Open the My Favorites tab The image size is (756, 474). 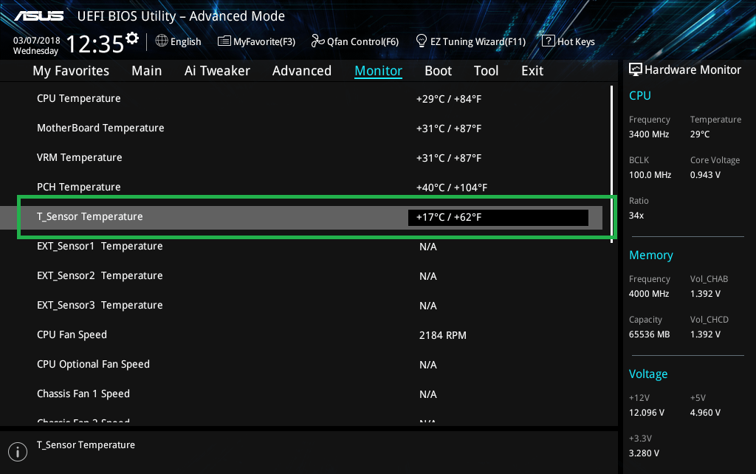click(x=71, y=71)
